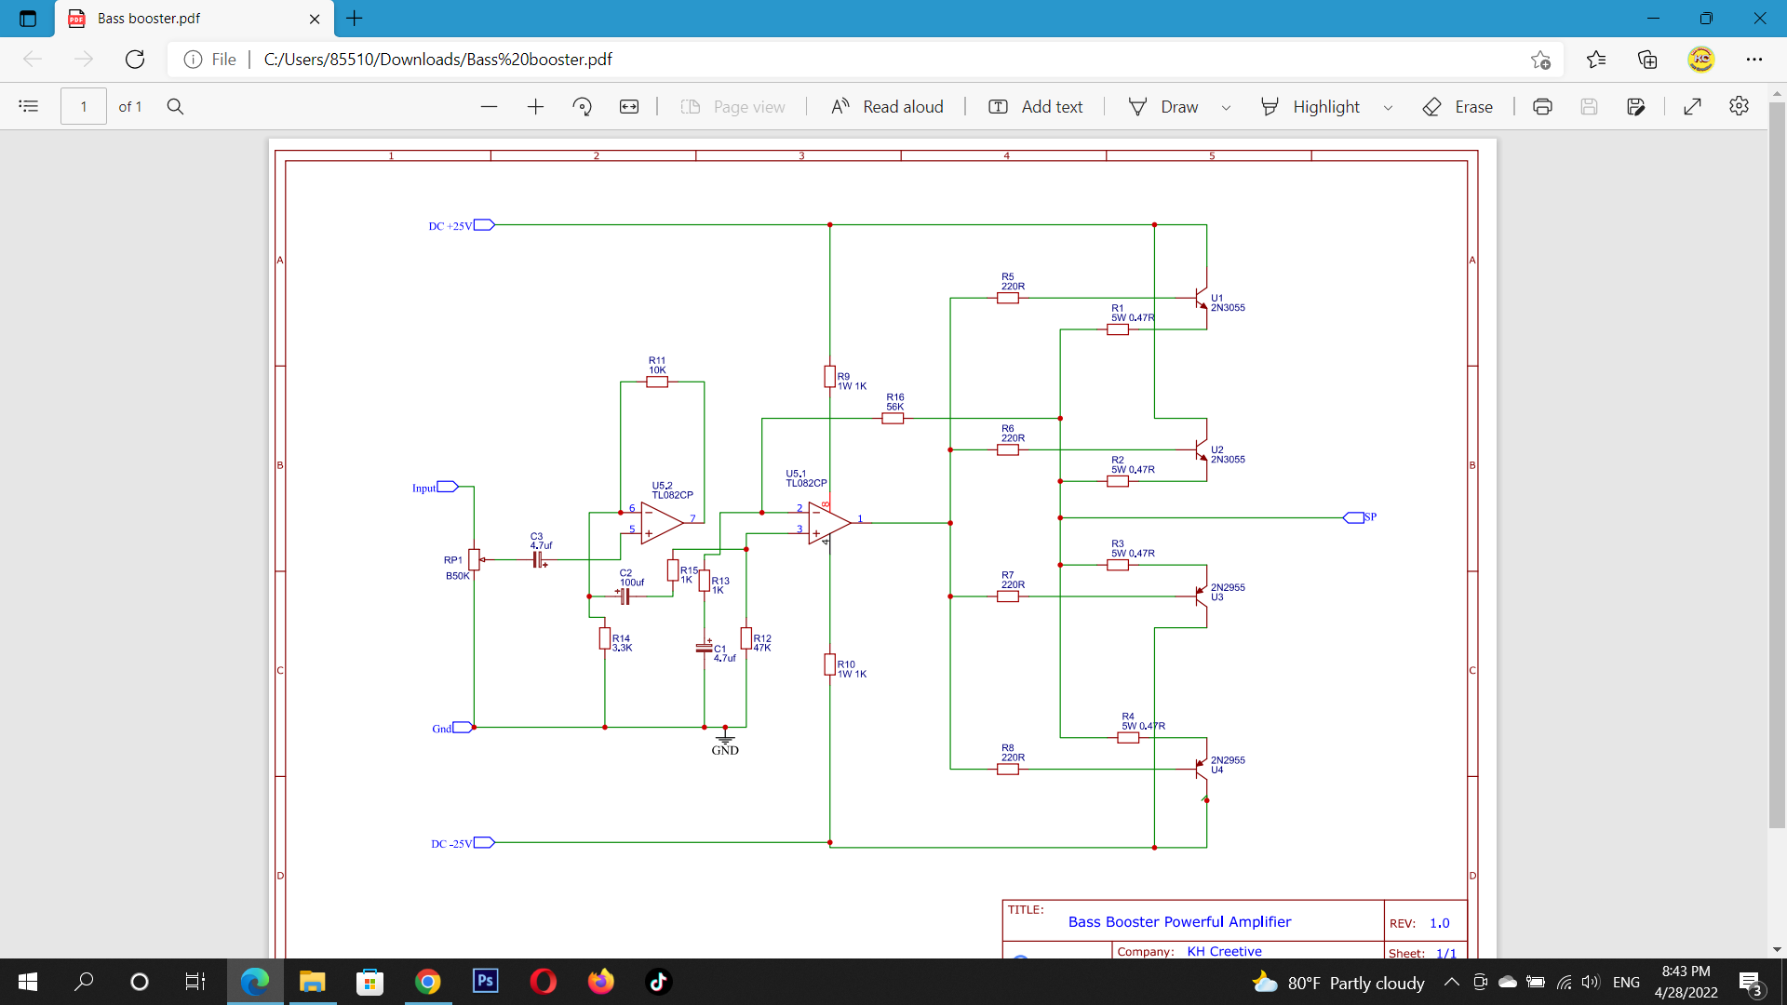This screenshot has width=1787, height=1005.
Task: Click the KH Creetive company text
Action: 1224,951
